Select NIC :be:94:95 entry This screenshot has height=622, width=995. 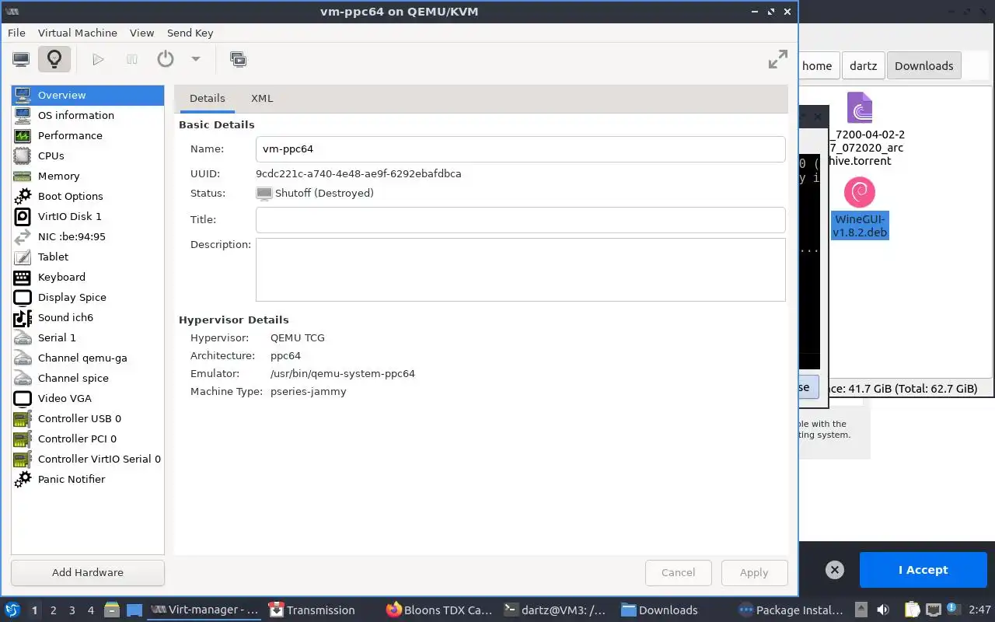(x=88, y=236)
